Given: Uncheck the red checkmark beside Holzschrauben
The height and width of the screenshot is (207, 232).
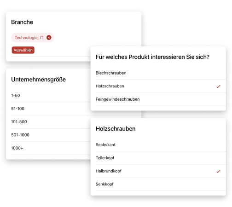Looking at the screenshot, I should tap(218, 86).
